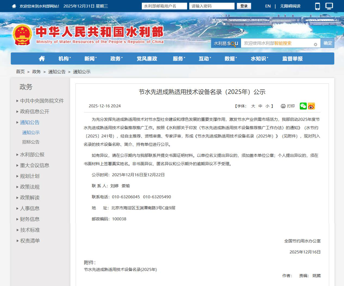Open the 机构 dropdown menu
This screenshot has height=286, width=344.
[x=64, y=59]
